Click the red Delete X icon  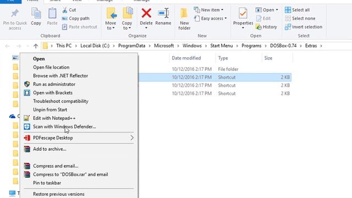(x=146, y=13)
